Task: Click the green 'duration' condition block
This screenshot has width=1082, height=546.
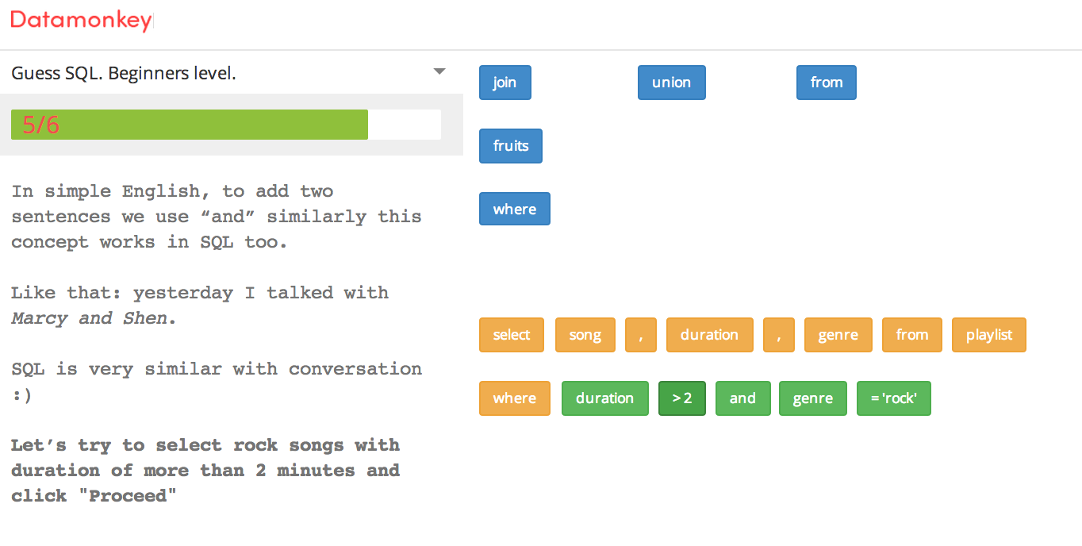Action: tap(604, 398)
